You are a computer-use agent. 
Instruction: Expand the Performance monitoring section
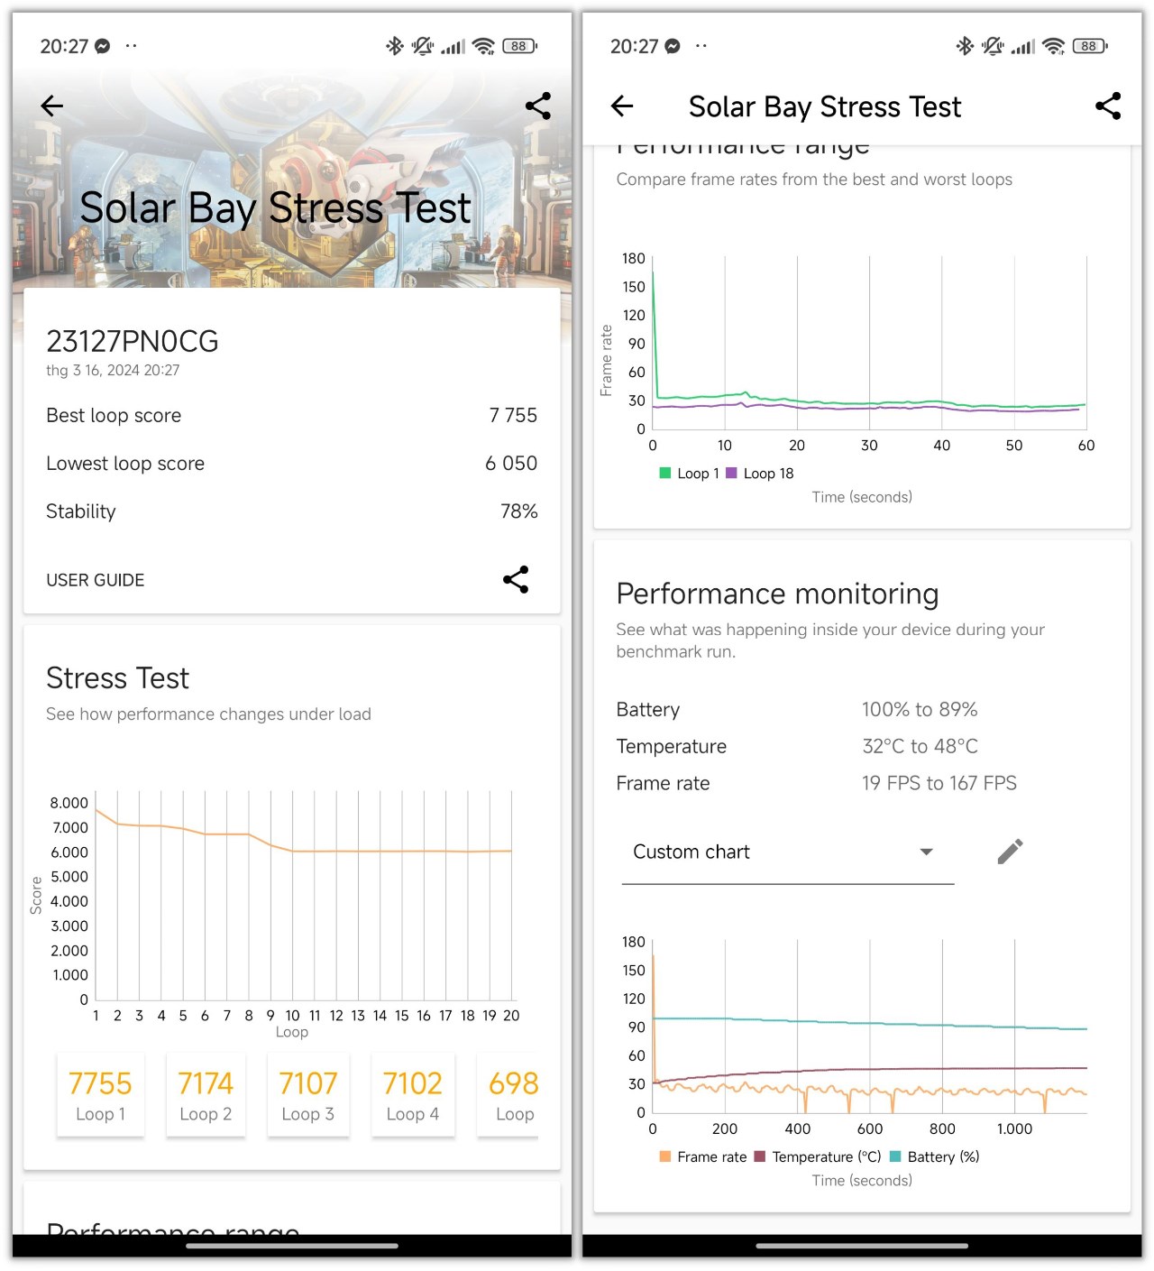pyautogui.click(x=777, y=594)
